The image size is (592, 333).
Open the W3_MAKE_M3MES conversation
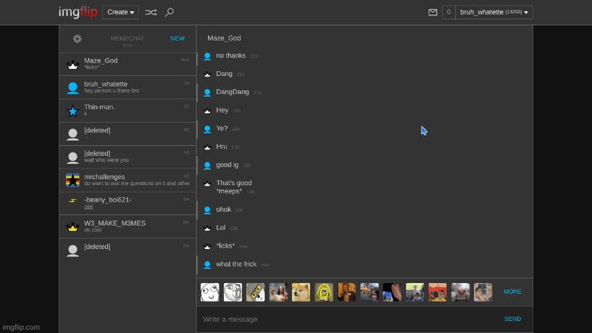tap(127, 226)
